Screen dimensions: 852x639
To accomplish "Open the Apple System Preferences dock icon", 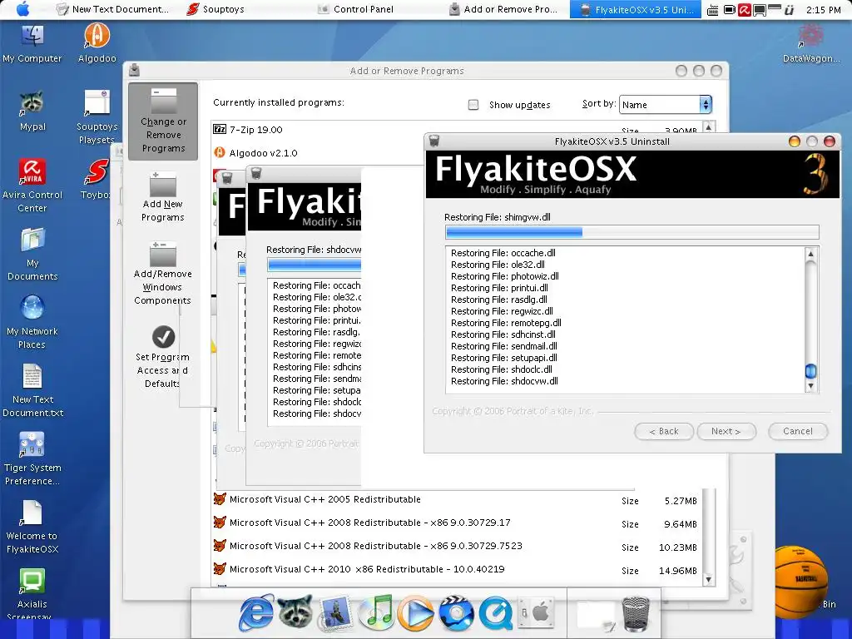I will [536, 613].
